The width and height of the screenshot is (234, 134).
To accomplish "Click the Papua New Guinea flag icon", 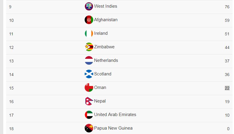I will (x=89, y=128).
